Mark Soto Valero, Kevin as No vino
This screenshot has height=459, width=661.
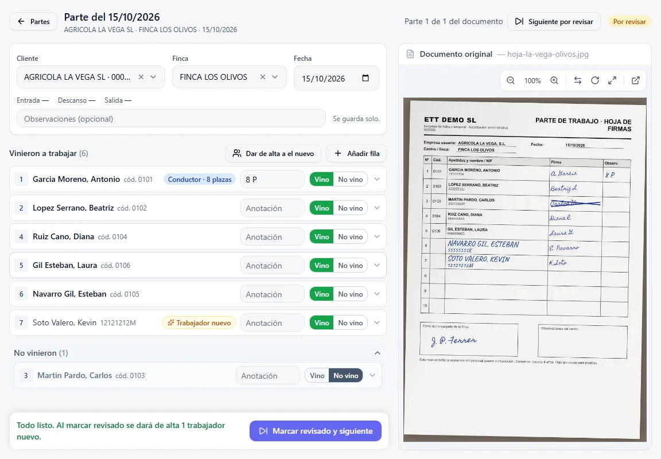coord(351,322)
